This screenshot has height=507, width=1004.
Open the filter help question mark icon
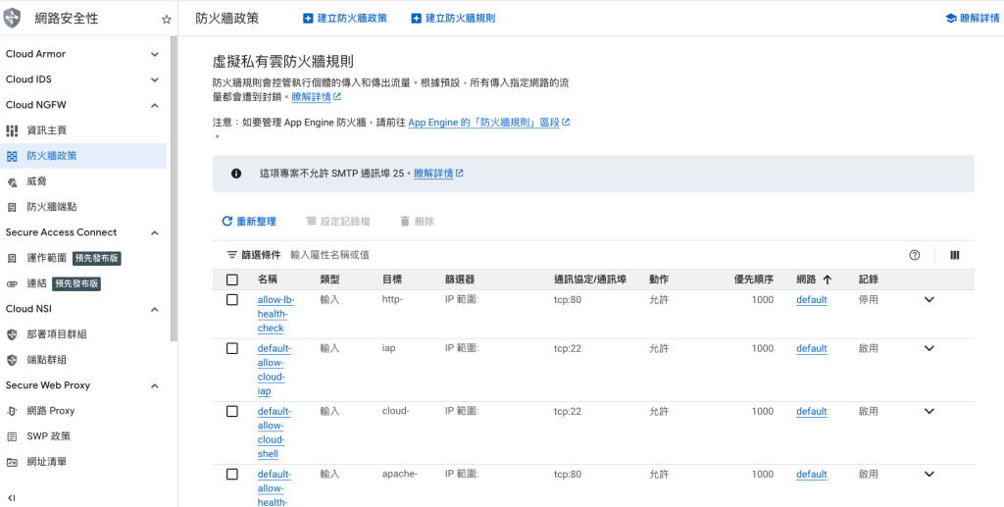coord(915,255)
